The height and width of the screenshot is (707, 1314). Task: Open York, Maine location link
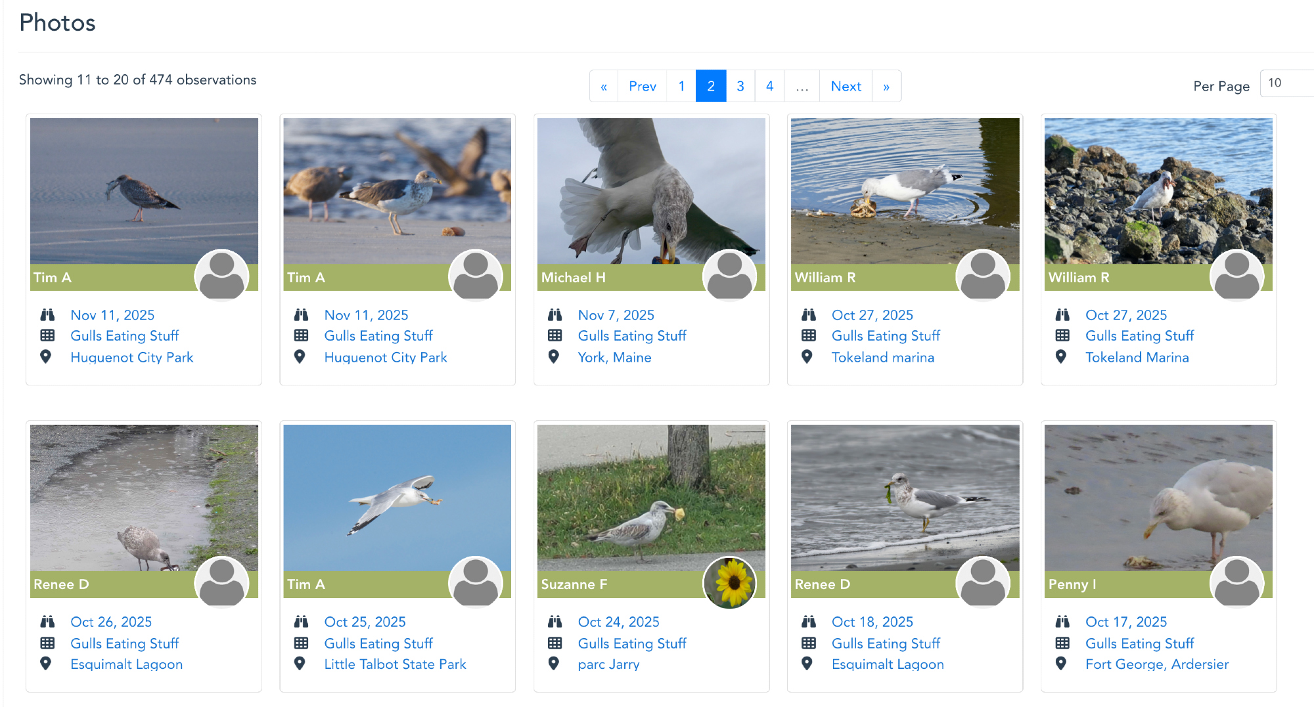614,357
